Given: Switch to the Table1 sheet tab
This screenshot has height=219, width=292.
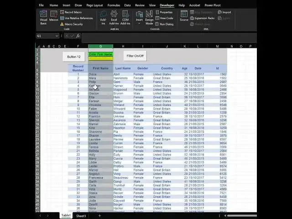Looking at the screenshot, I should pyautogui.click(x=66, y=215).
